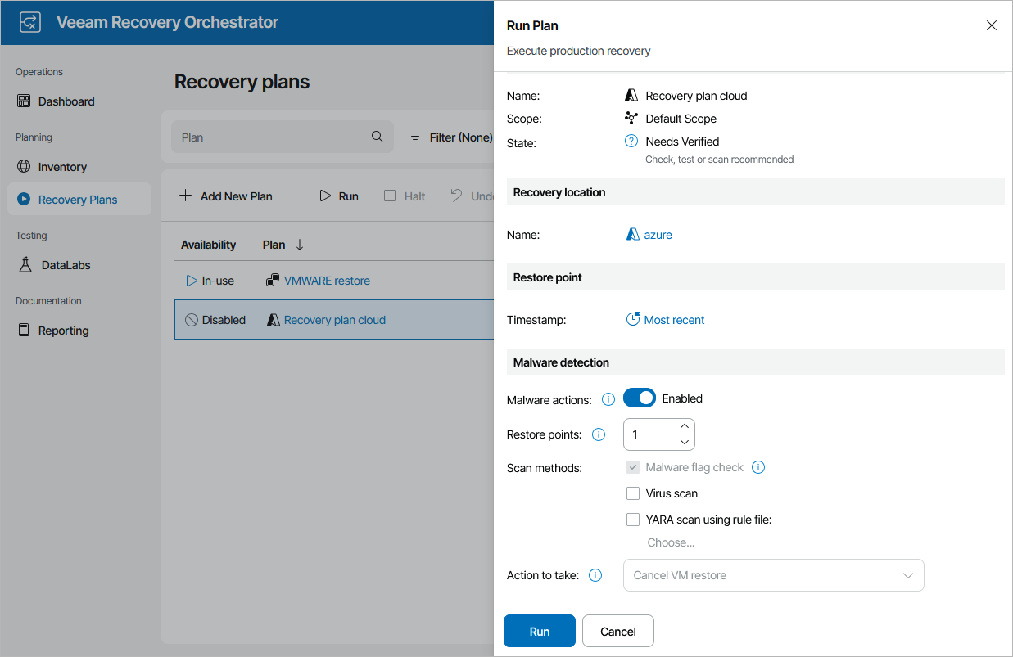The height and width of the screenshot is (657, 1013).
Task: Open the Action to take dropdown
Action: 773,575
